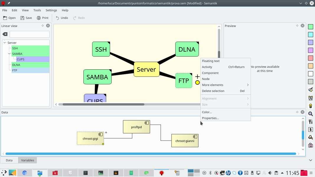Apply the pink color swatch

(311, 58)
